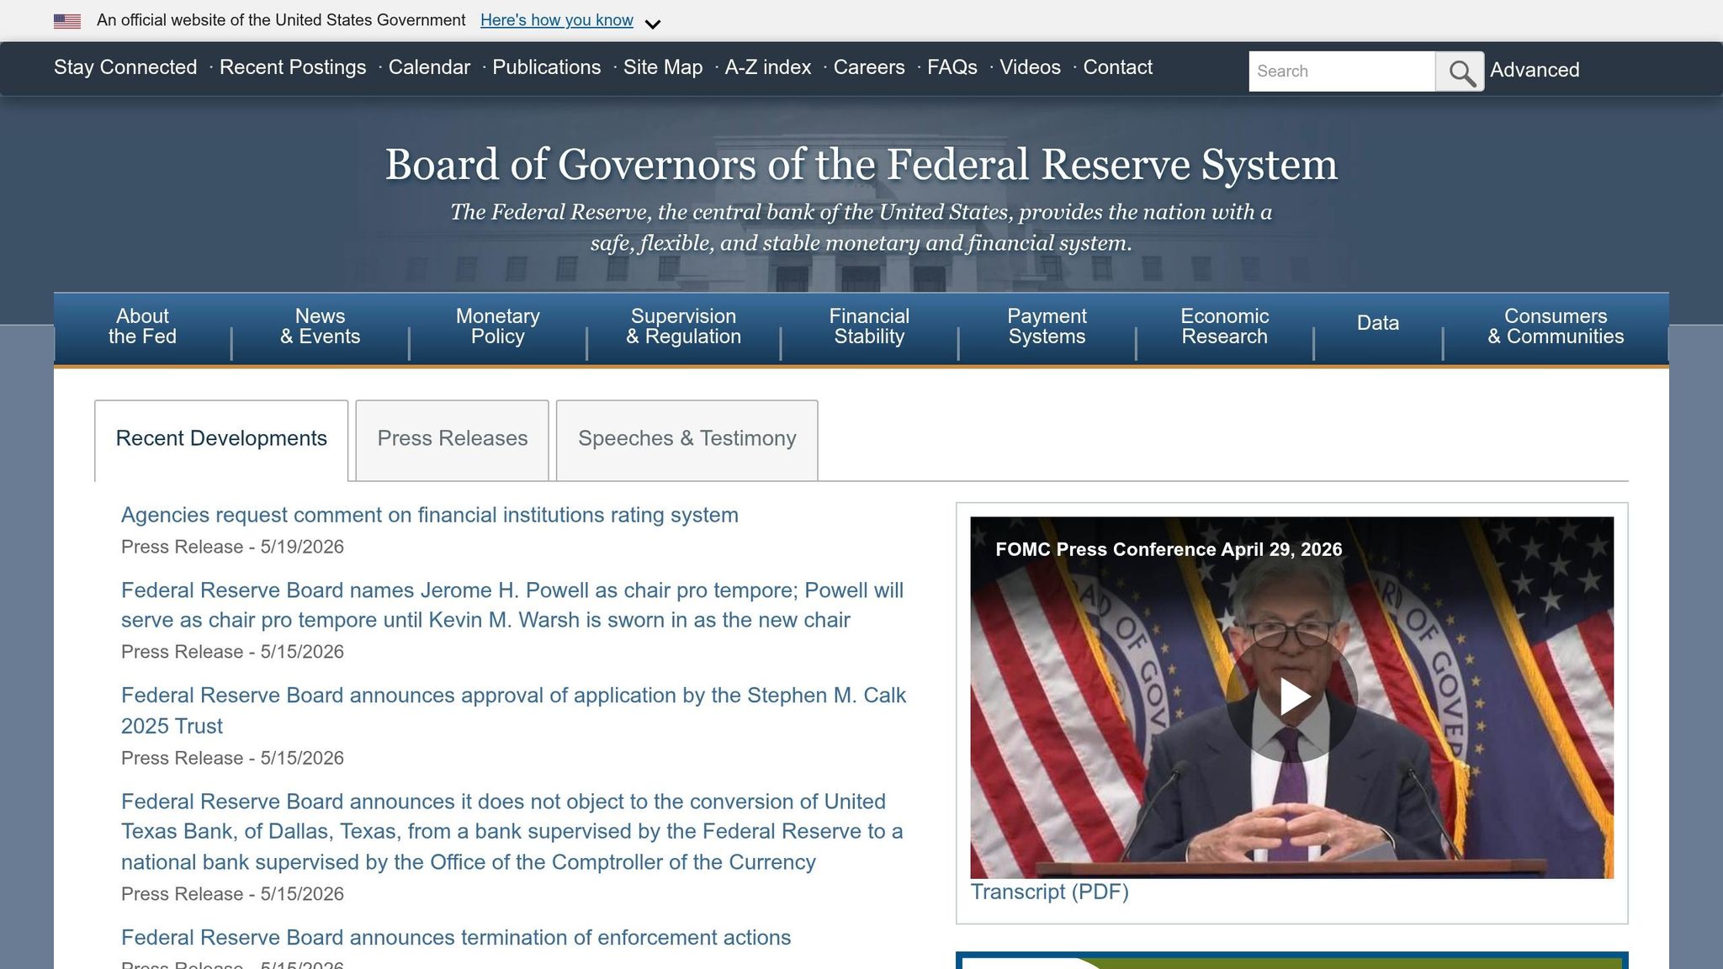Open the News & Events menu
Viewport: 1723px width, 969px height.
coord(320,326)
